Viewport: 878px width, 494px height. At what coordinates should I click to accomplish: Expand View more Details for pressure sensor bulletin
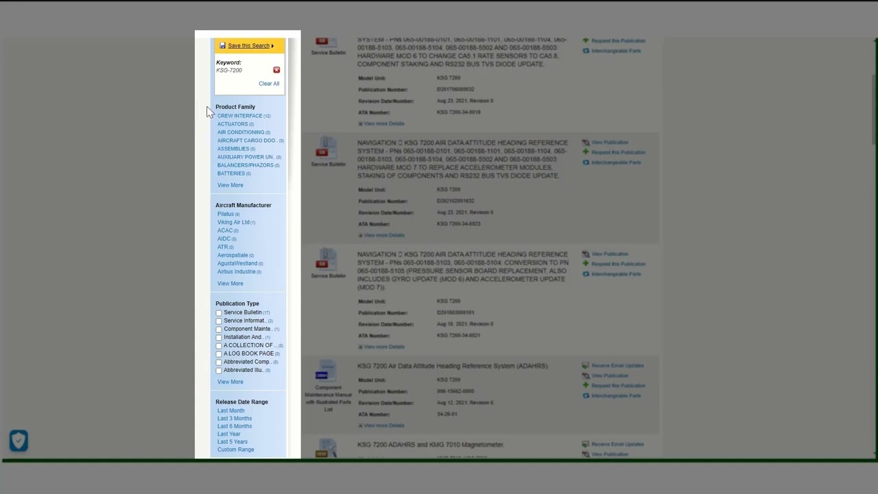click(x=381, y=347)
